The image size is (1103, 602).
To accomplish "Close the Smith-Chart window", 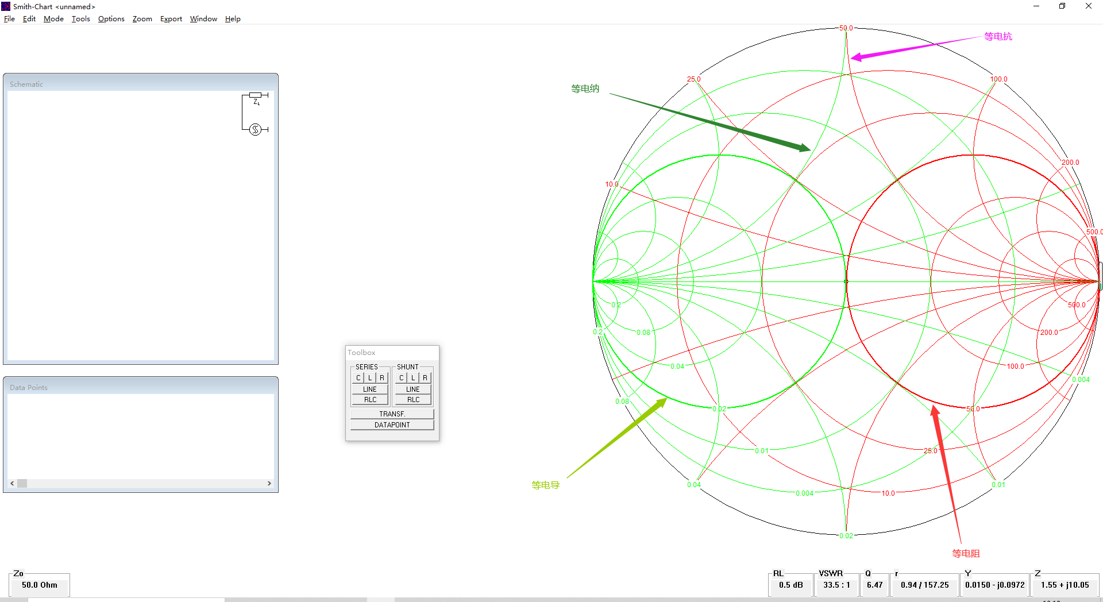I will [x=1089, y=6].
